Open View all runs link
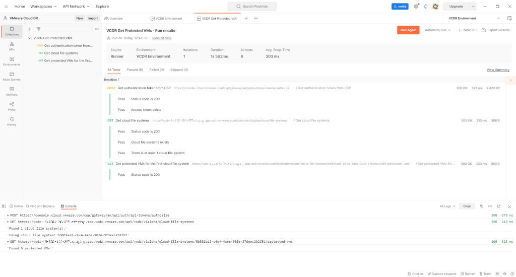The image size is (516, 277). 162,38
